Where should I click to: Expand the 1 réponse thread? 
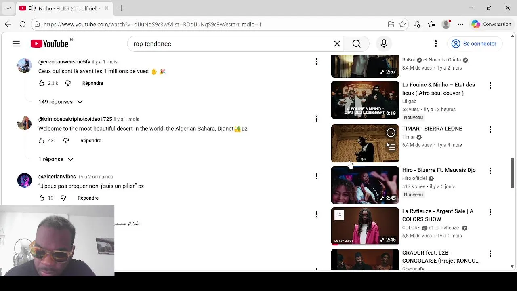56,159
